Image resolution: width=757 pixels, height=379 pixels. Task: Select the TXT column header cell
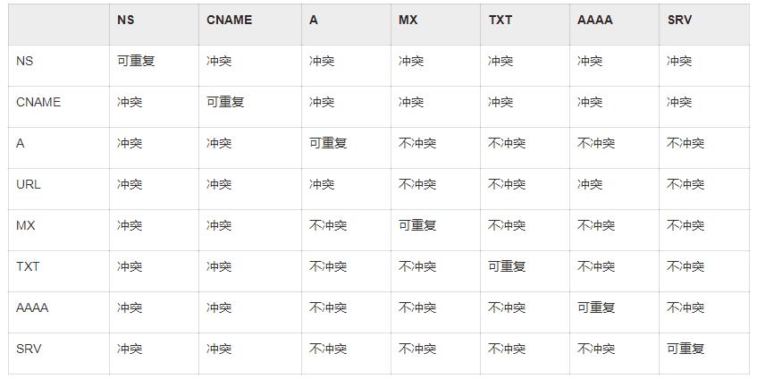coord(500,20)
